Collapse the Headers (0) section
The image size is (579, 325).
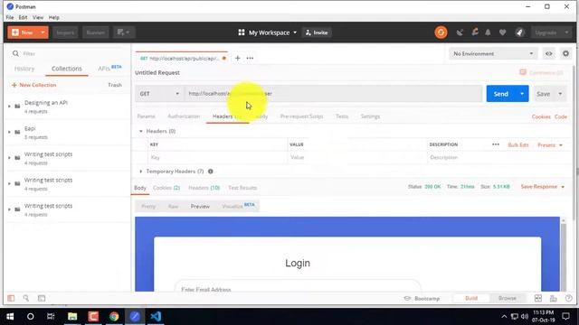(x=141, y=131)
